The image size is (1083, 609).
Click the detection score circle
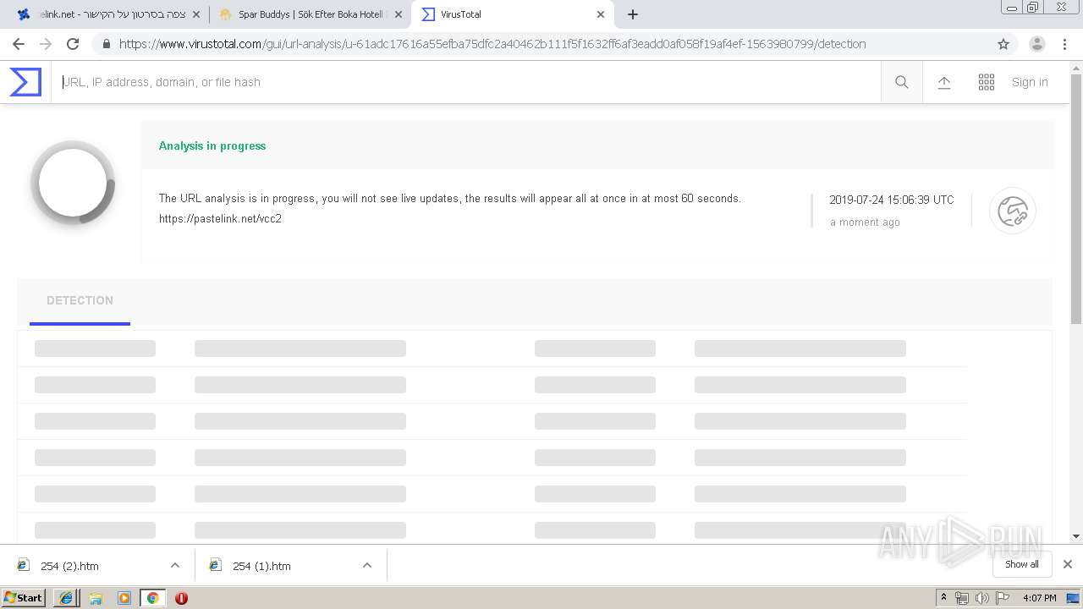click(73, 183)
